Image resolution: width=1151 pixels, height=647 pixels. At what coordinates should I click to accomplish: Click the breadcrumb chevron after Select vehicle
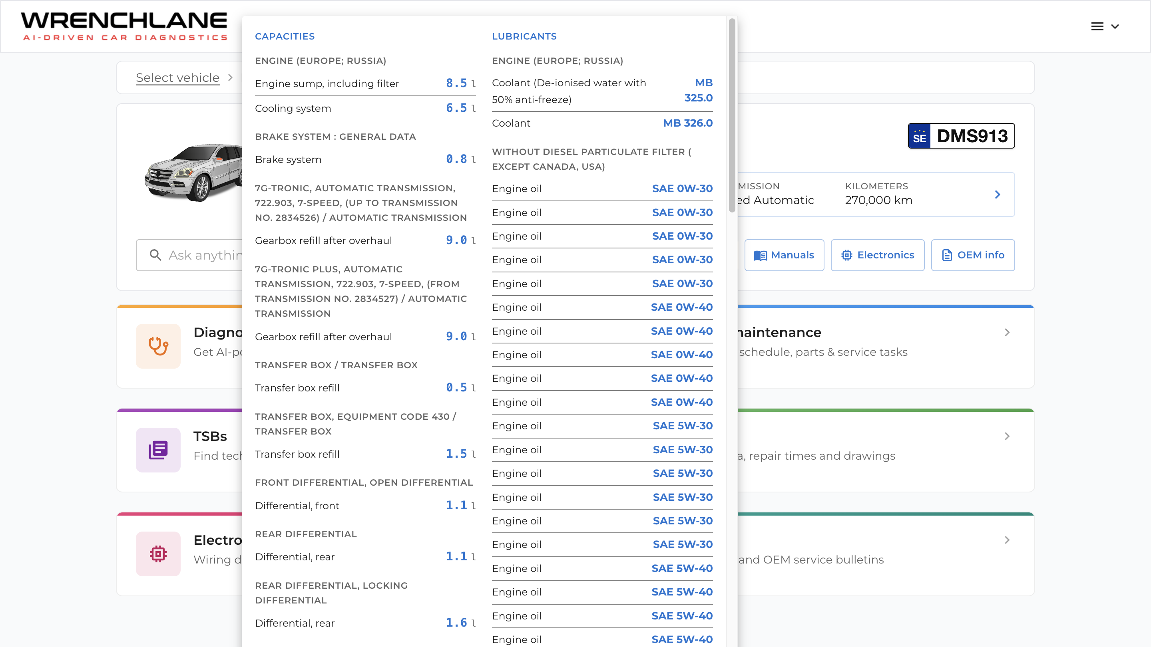click(230, 78)
